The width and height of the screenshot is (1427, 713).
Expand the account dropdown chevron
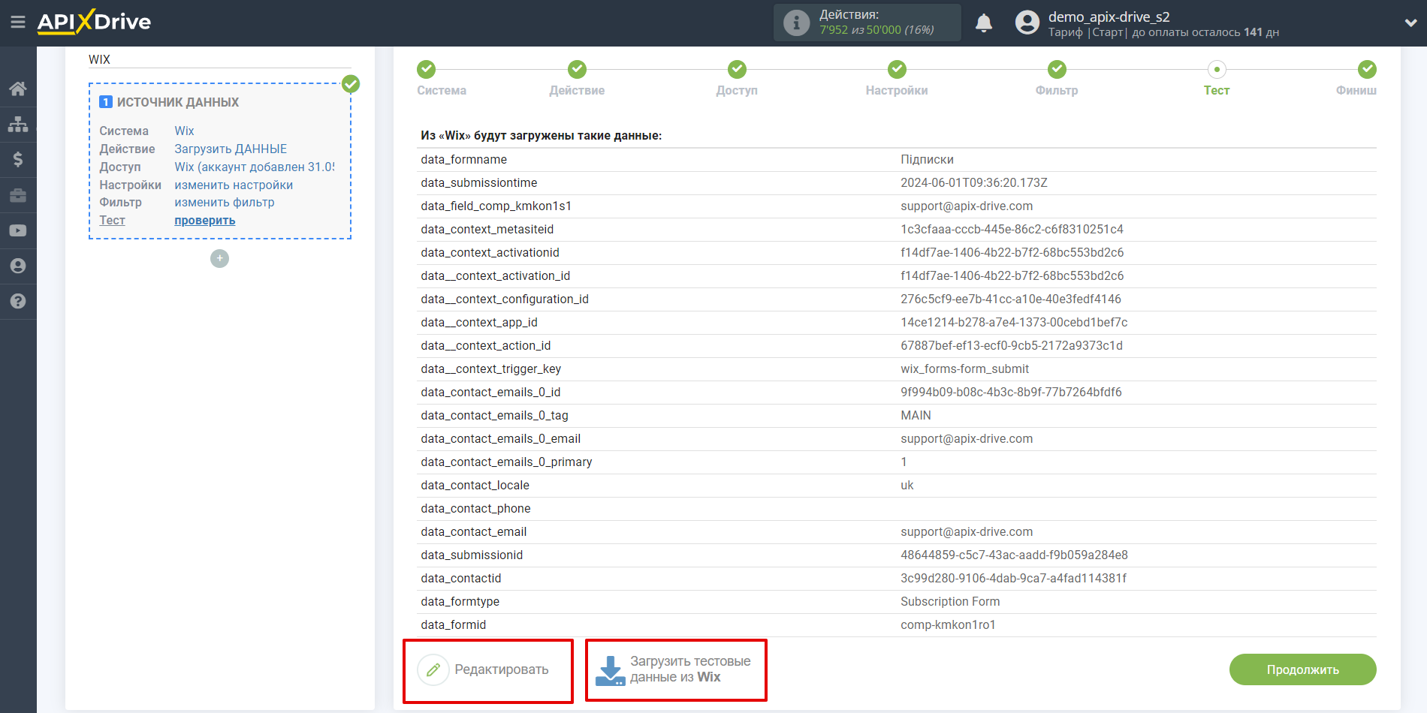(x=1410, y=23)
